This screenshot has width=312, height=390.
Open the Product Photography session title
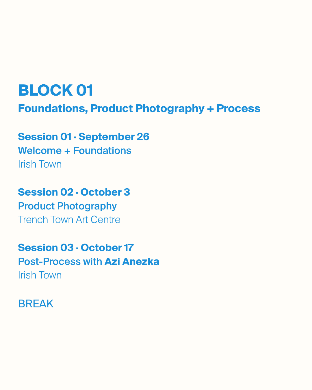click(67, 207)
